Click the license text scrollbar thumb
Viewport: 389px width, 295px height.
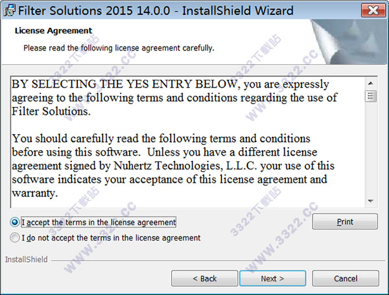coord(371,96)
